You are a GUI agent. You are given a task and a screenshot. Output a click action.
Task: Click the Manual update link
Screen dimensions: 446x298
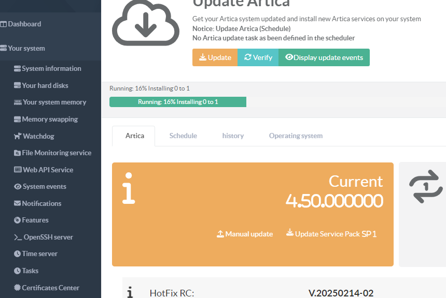[x=245, y=234]
